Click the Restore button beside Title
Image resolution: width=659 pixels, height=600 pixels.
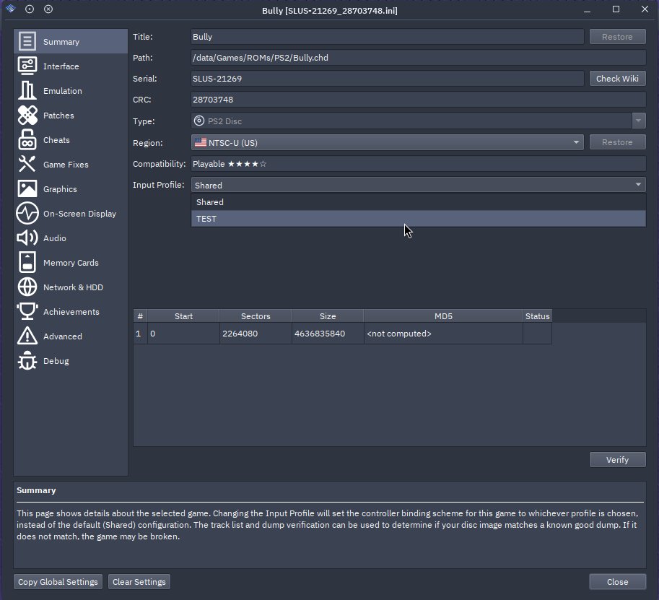[617, 37]
